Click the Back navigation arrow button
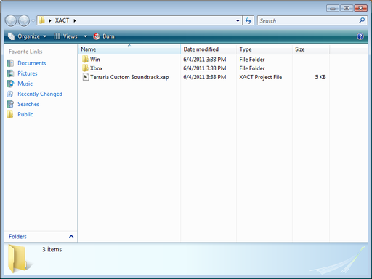Viewport: 372px width, 279px height. click(x=11, y=20)
